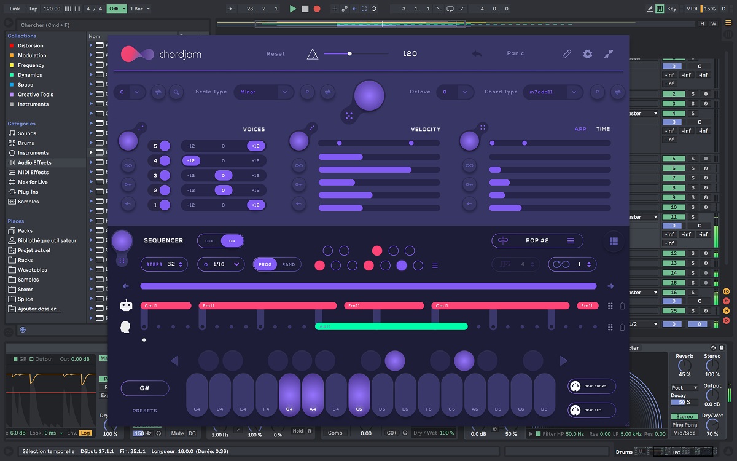Toggle voice 1 on/off switch
Image resolution: width=737 pixels, height=461 pixels.
(x=165, y=205)
